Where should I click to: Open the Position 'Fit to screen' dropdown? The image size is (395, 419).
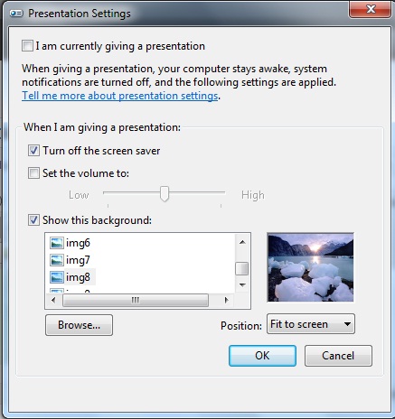(x=311, y=324)
